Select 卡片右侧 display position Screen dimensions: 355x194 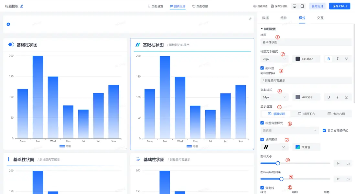336,114
